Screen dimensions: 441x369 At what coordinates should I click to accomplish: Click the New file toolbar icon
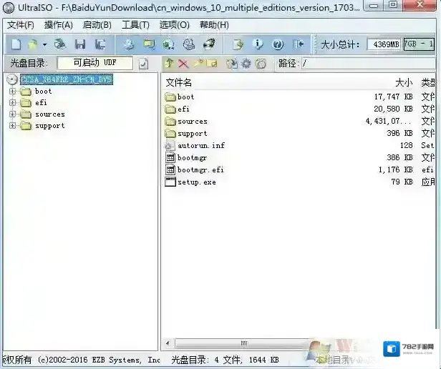pyautogui.click(x=15, y=44)
